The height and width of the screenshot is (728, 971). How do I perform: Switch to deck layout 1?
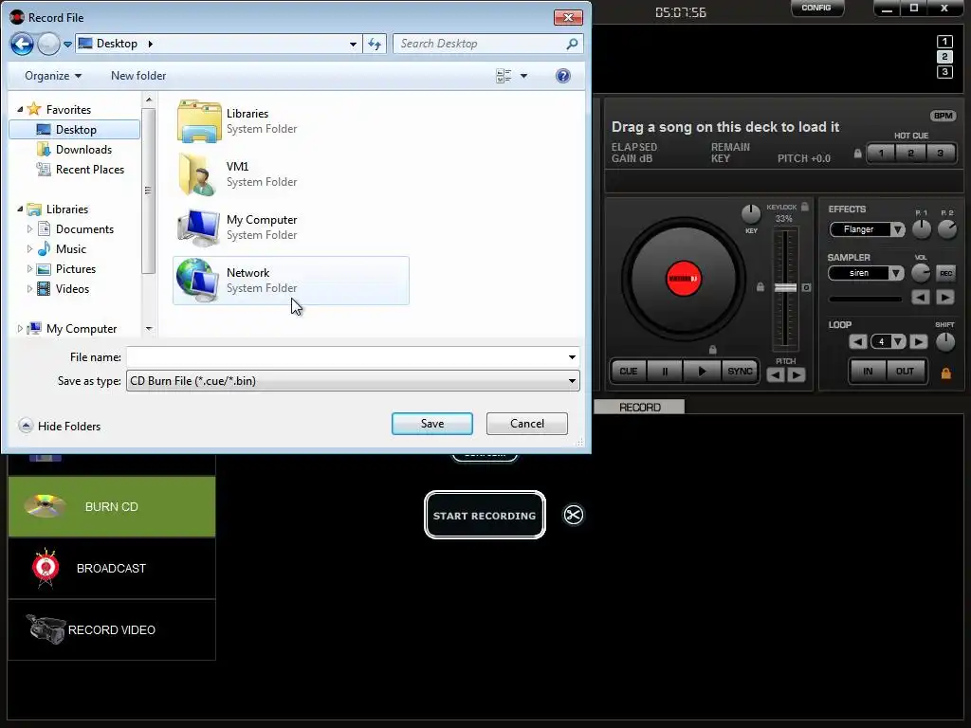coord(944,42)
